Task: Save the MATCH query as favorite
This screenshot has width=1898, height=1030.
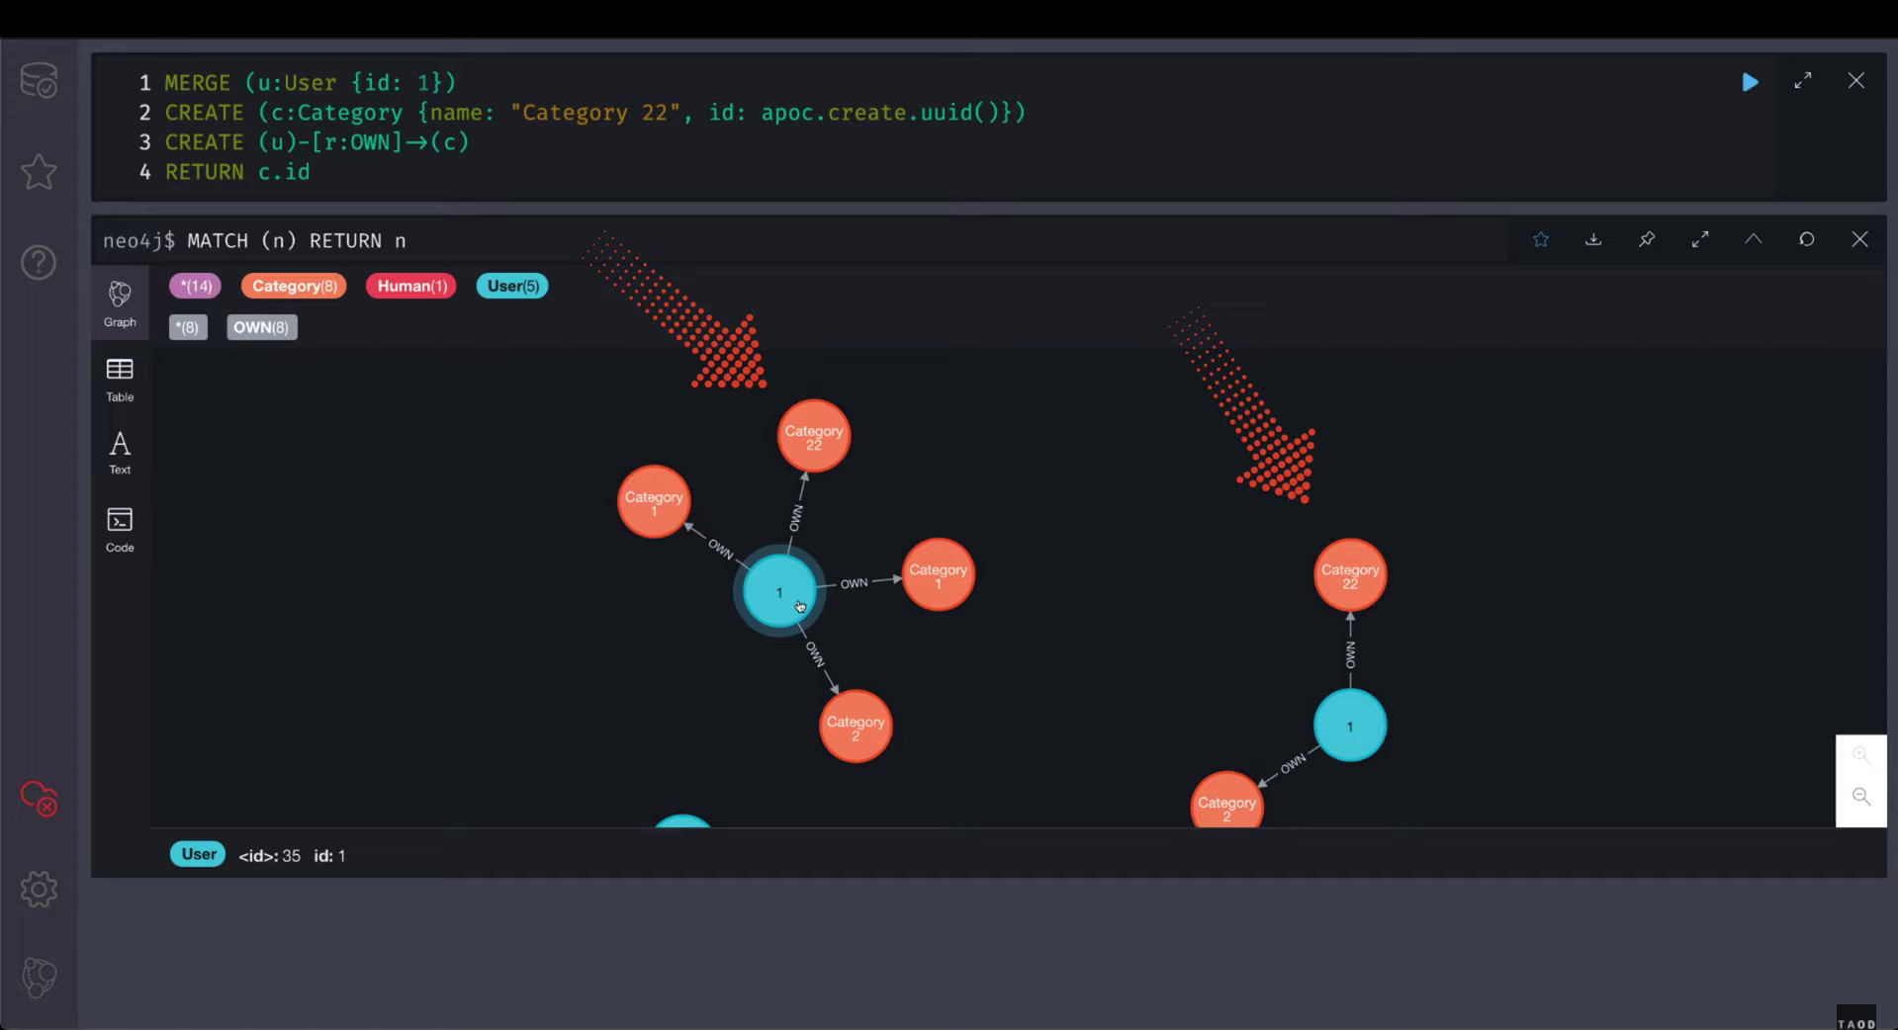Action: [x=1541, y=239]
